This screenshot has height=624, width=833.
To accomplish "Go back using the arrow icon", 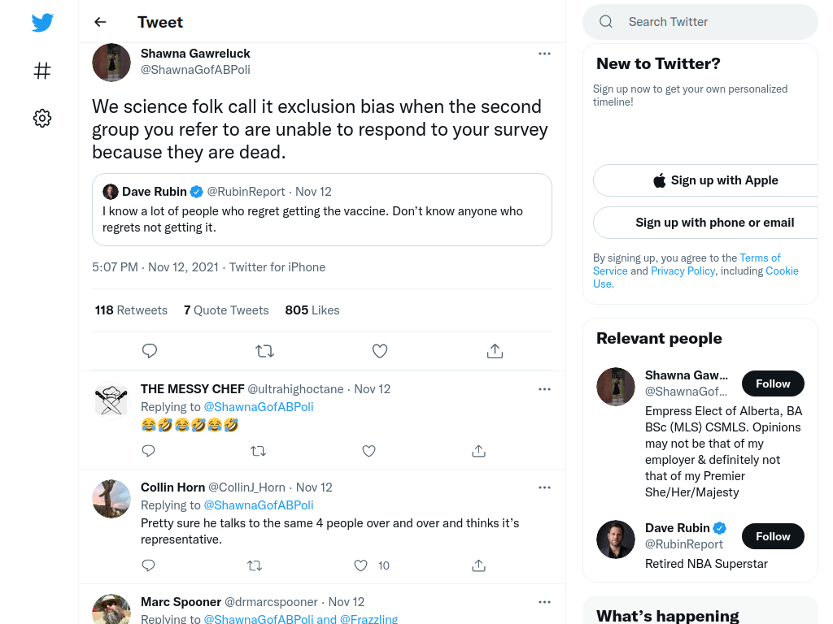I will pos(100,22).
